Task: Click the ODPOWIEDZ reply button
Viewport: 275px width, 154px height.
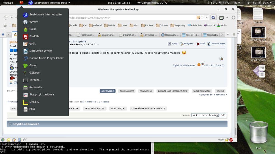Action: [x=108, y=91]
